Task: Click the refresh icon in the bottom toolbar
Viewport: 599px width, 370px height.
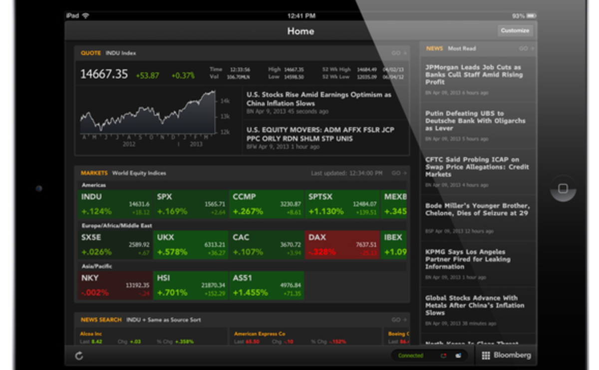Action: (80, 356)
